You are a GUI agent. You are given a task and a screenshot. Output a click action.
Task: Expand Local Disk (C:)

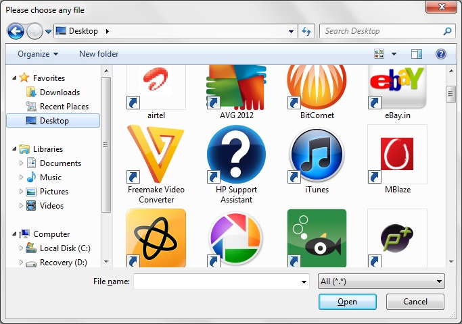(x=21, y=248)
